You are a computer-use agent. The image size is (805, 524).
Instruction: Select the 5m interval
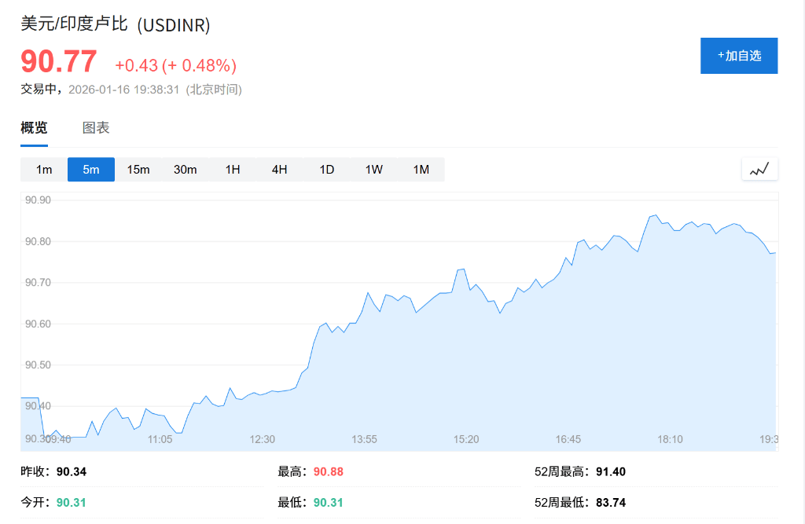91,170
